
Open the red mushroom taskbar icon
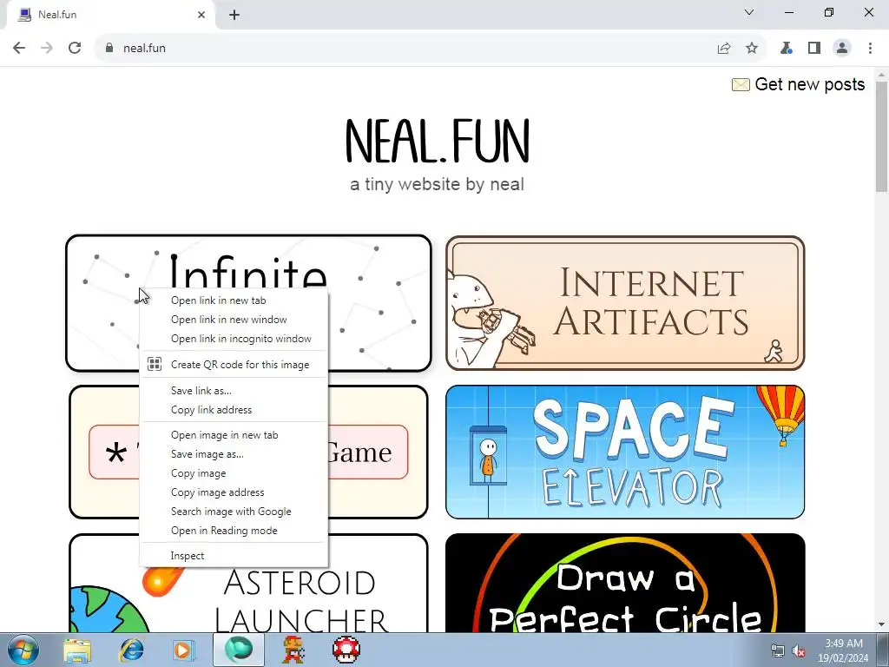coord(346,650)
